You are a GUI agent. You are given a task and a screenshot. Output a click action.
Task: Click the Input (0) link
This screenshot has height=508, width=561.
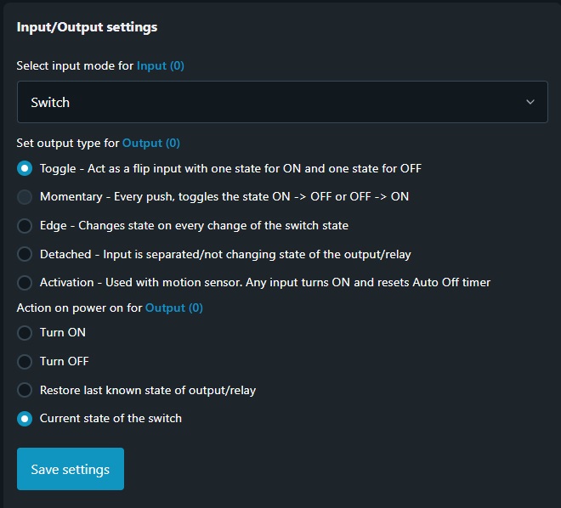point(160,65)
